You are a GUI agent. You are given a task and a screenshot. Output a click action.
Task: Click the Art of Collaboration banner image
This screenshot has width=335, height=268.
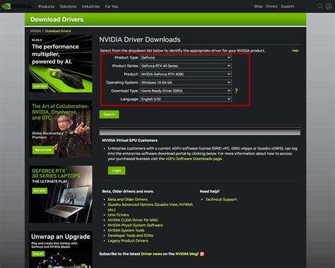click(x=61, y=129)
